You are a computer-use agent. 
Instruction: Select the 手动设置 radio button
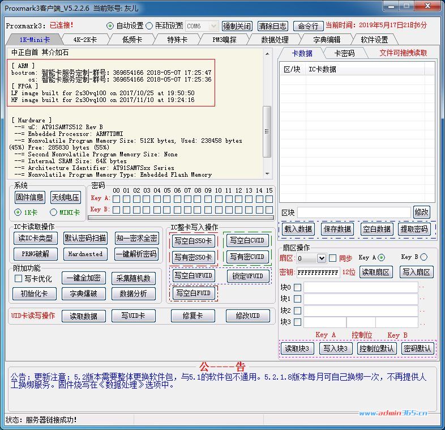coord(149,26)
